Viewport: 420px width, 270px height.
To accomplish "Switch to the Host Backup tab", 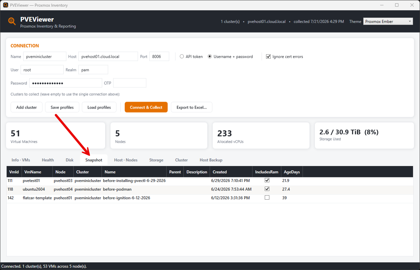I will (x=211, y=160).
